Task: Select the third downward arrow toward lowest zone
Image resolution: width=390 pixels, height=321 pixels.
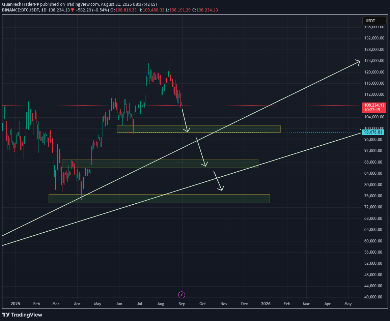Action: point(218,181)
